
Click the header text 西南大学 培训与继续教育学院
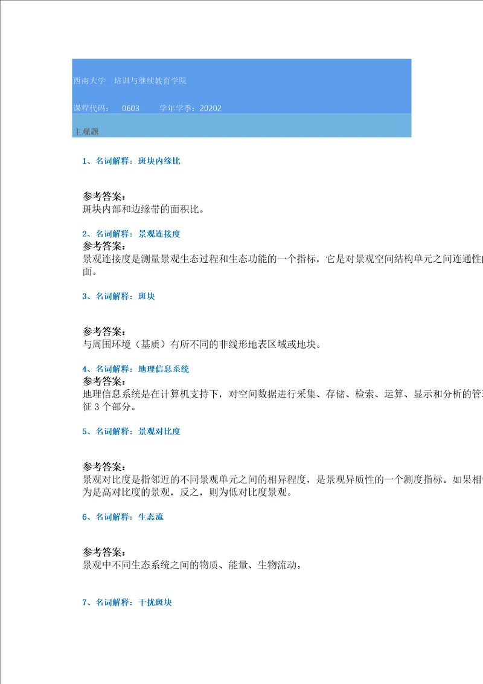click(x=130, y=81)
